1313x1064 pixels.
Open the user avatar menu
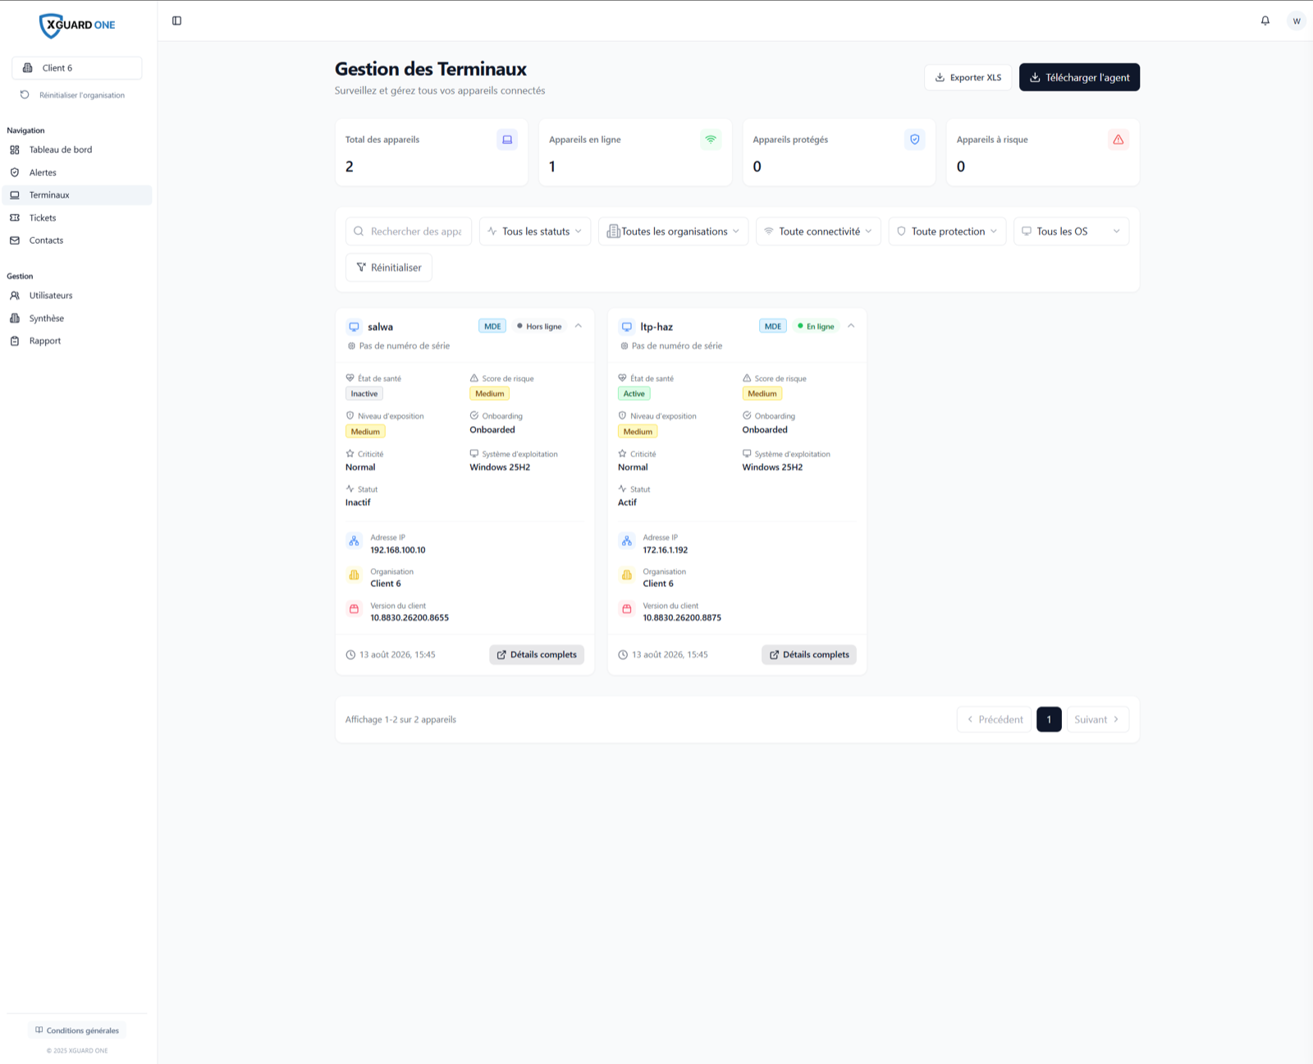pyautogui.click(x=1297, y=21)
